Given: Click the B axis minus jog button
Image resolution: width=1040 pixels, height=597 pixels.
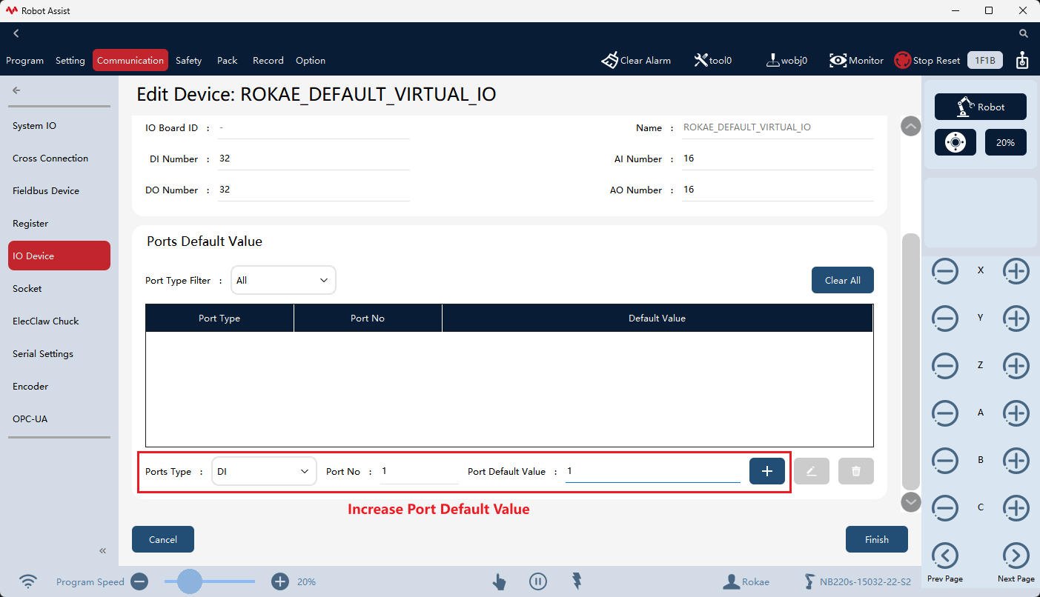Looking at the screenshot, I should pyautogui.click(x=945, y=461).
